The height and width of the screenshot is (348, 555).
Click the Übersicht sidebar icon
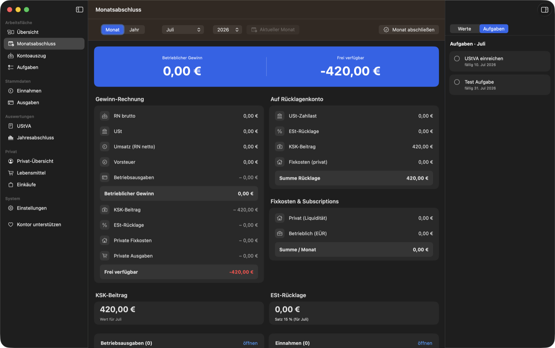11,32
